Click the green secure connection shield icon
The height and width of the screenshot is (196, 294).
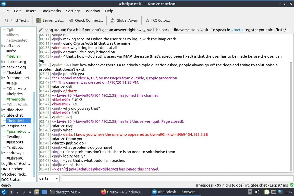point(291,185)
